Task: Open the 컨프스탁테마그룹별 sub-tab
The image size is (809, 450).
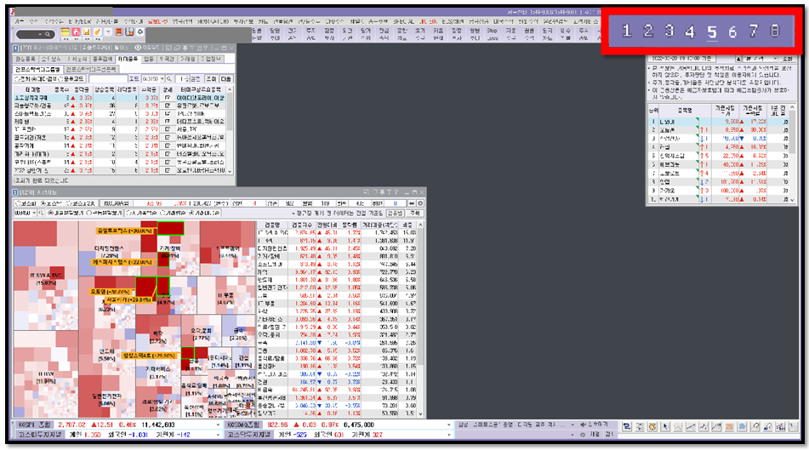Action: click(37, 70)
